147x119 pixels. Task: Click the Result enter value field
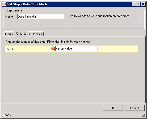(76, 48)
